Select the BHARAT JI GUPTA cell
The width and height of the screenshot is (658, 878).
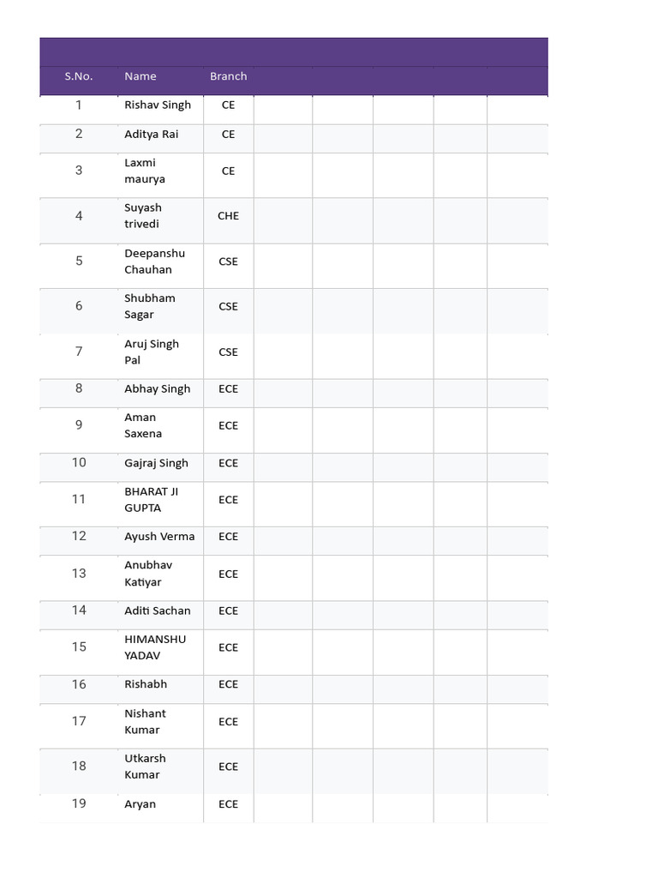(152, 500)
